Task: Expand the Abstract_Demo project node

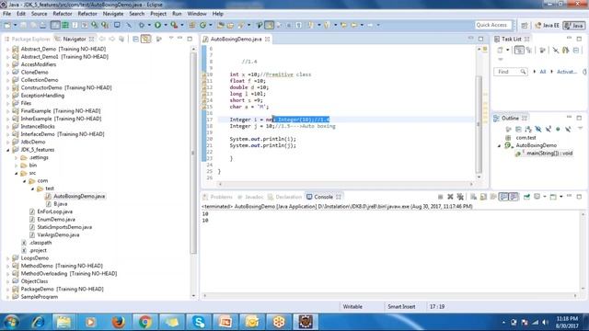Action: click(x=8, y=49)
